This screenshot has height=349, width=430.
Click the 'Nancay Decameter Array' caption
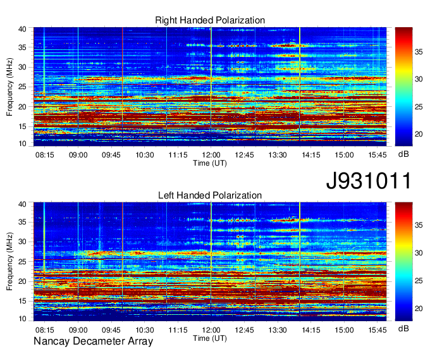point(93,341)
